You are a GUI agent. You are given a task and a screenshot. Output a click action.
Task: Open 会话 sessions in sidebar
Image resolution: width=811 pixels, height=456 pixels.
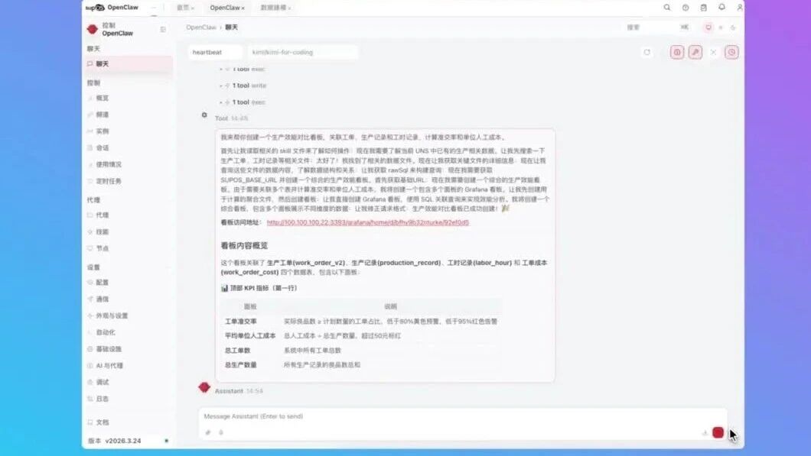(x=128, y=147)
